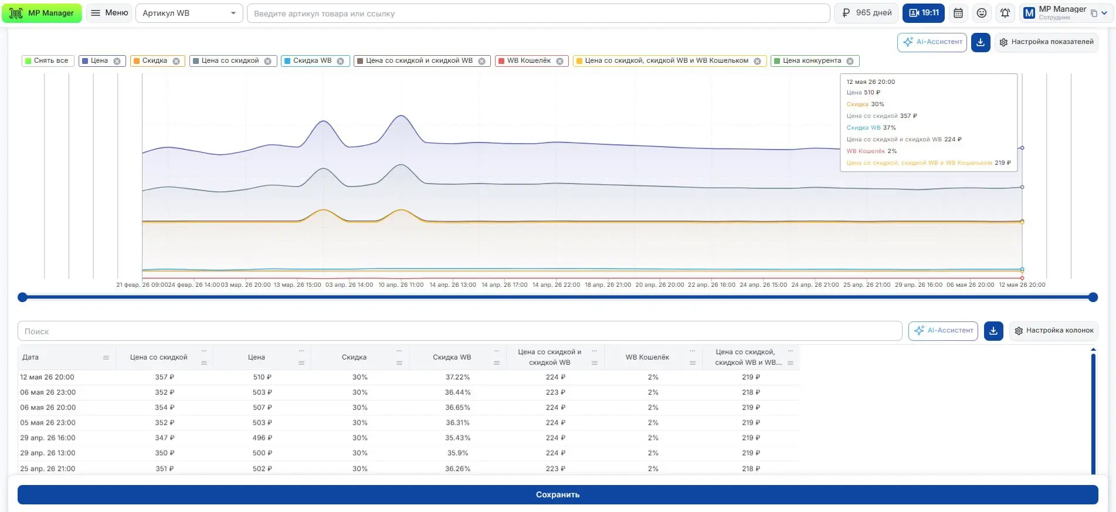Remove Цена со скидкой и скидкой WB via x icon

[x=481, y=61]
